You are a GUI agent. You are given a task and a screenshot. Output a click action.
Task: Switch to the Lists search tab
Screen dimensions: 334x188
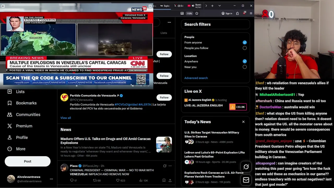point(164,33)
